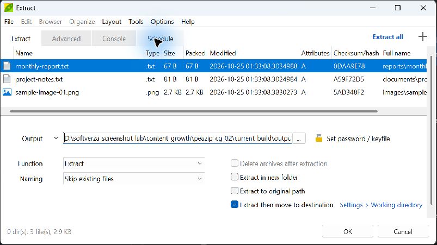
Task: Sort by the Full name column header
Action: 397,53
